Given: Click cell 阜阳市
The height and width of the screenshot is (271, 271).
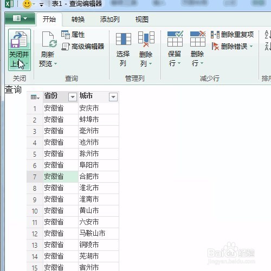Looking at the screenshot, I should (99, 165).
